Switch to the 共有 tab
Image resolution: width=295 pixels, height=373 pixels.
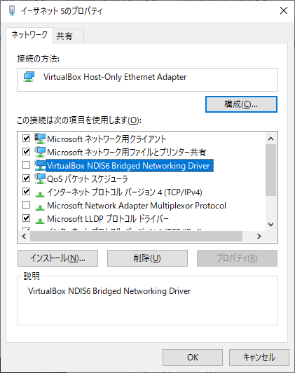(x=68, y=36)
